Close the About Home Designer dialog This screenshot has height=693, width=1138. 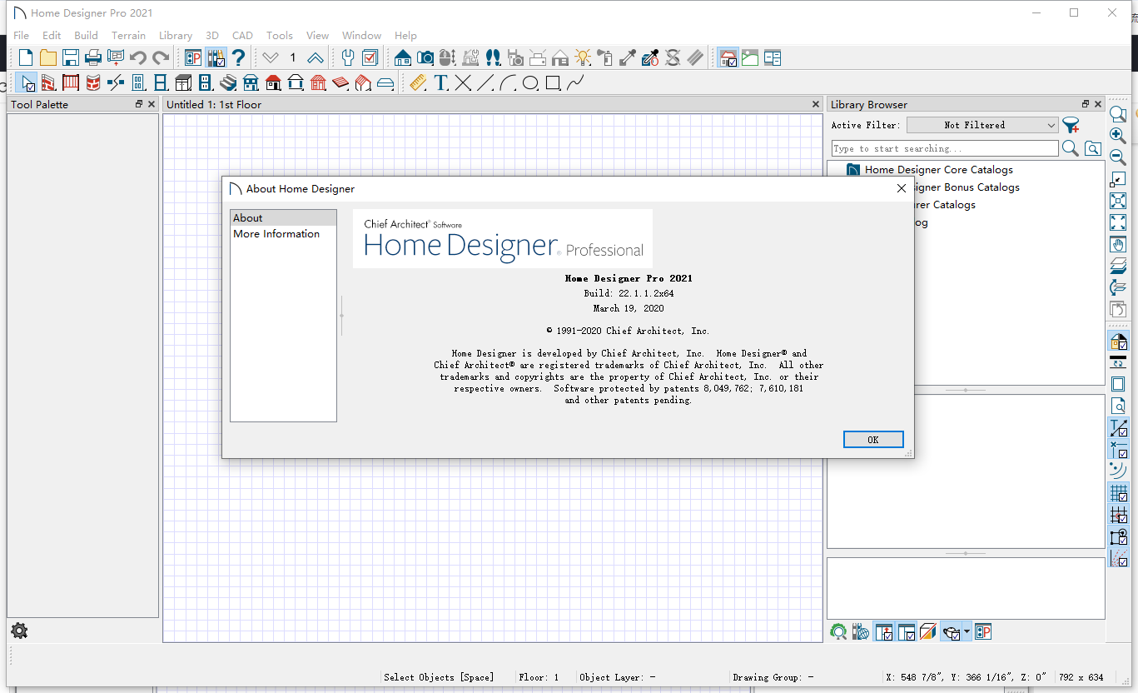(901, 189)
